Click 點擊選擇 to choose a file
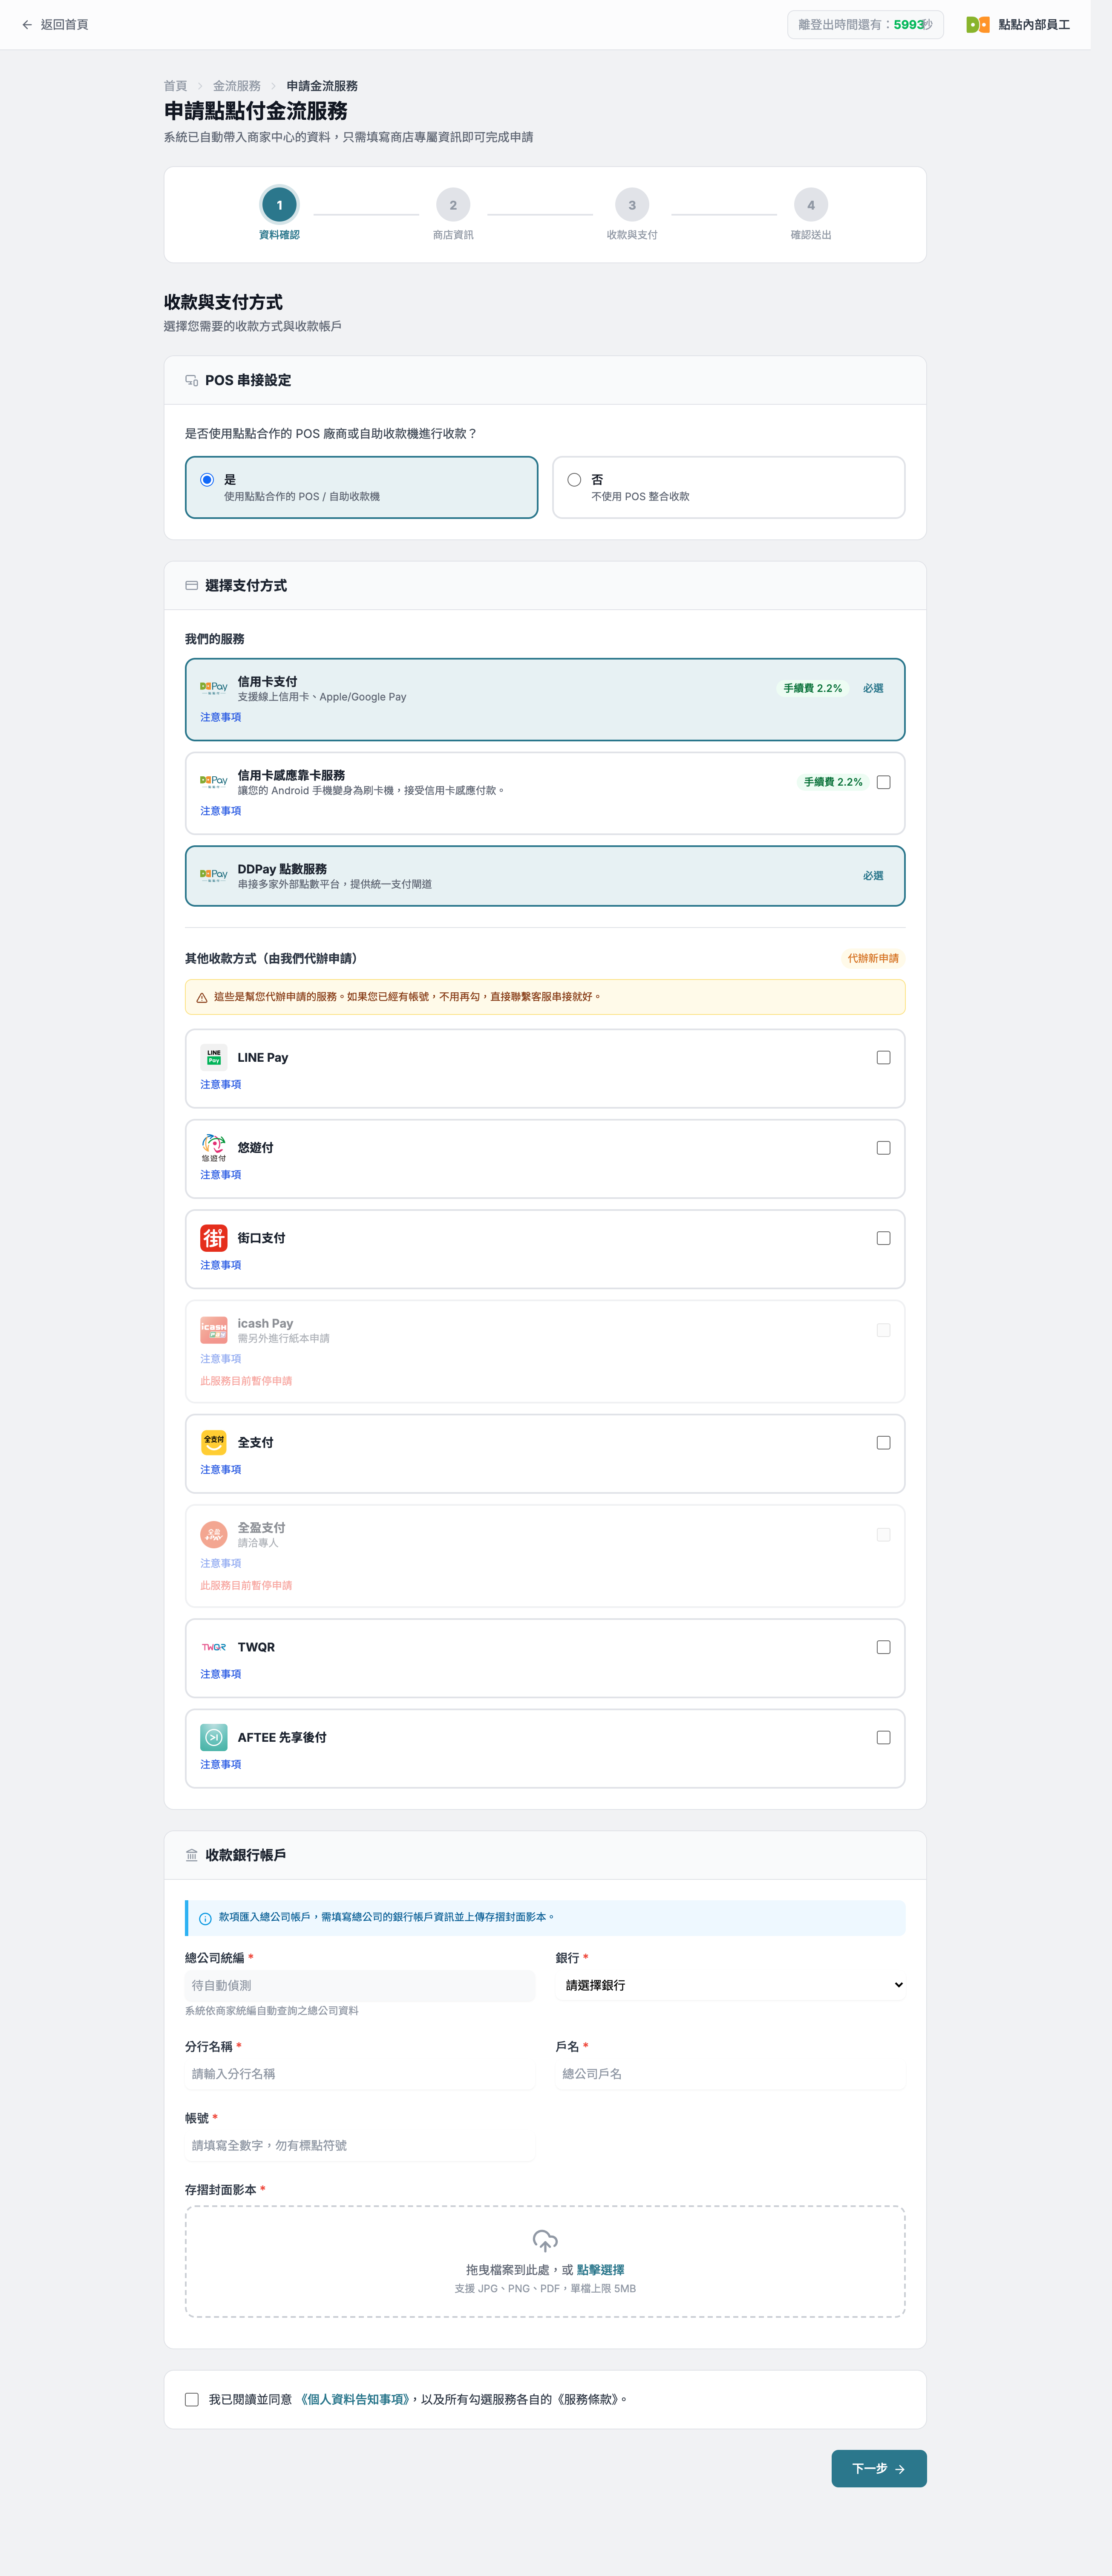Viewport: 1112px width, 2576px height. point(600,2270)
